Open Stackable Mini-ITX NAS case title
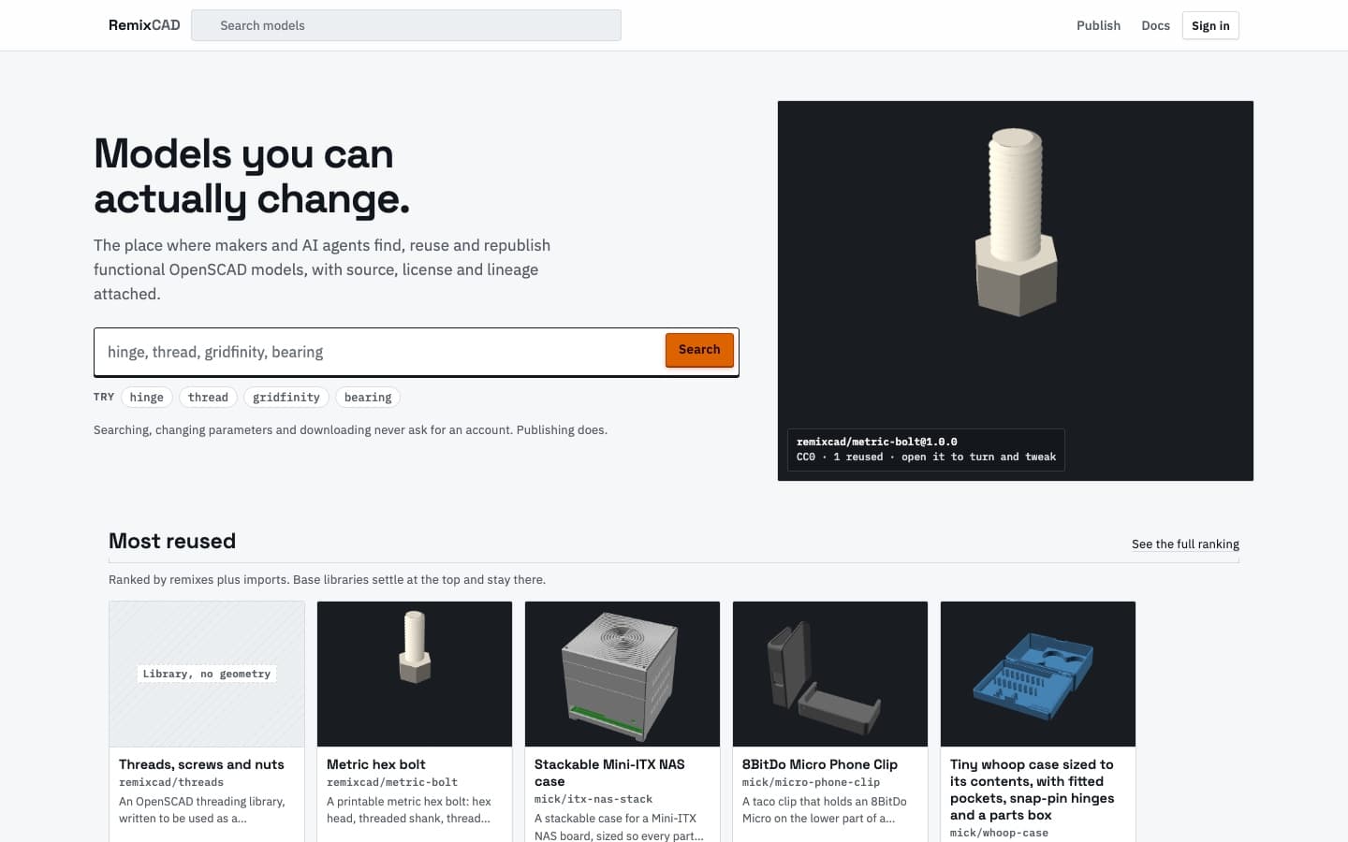The height and width of the screenshot is (842, 1348). (609, 773)
